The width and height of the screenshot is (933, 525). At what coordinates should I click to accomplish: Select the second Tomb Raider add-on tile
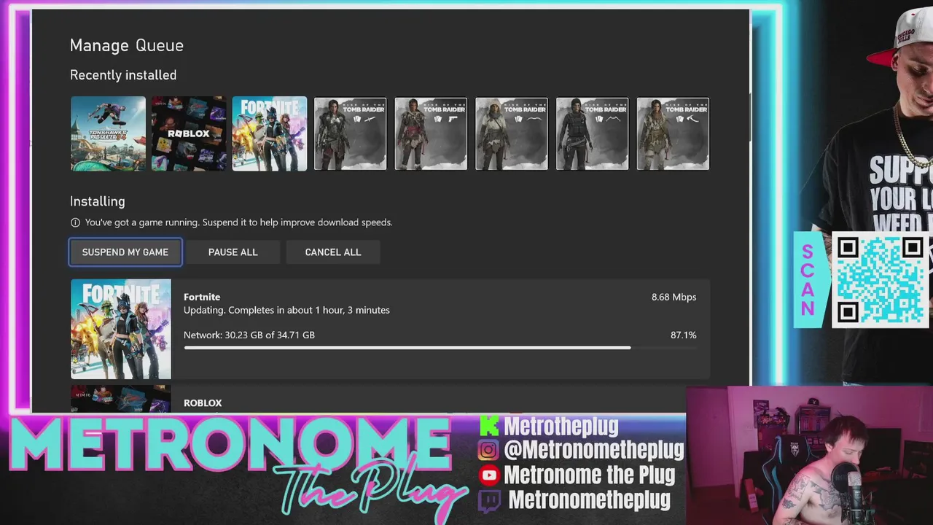[x=431, y=134]
